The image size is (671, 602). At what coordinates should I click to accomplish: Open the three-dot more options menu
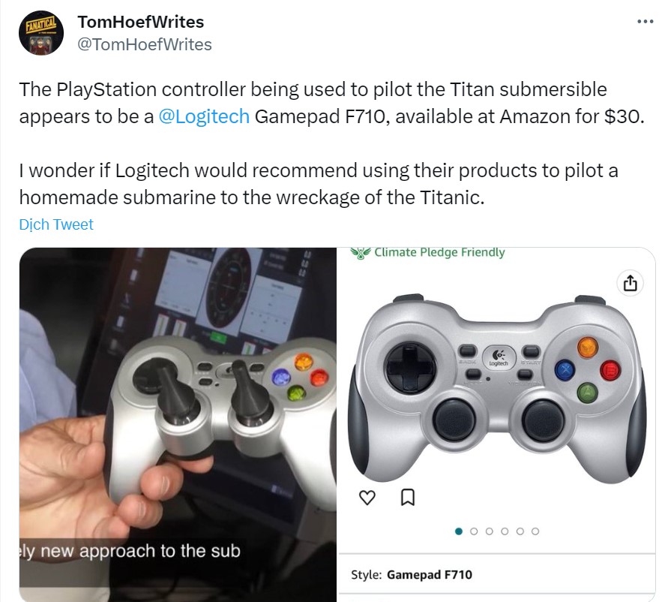pos(645,22)
